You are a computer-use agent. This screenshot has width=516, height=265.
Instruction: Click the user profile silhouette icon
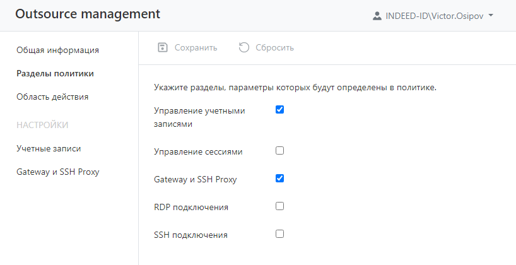pos(377,15)
